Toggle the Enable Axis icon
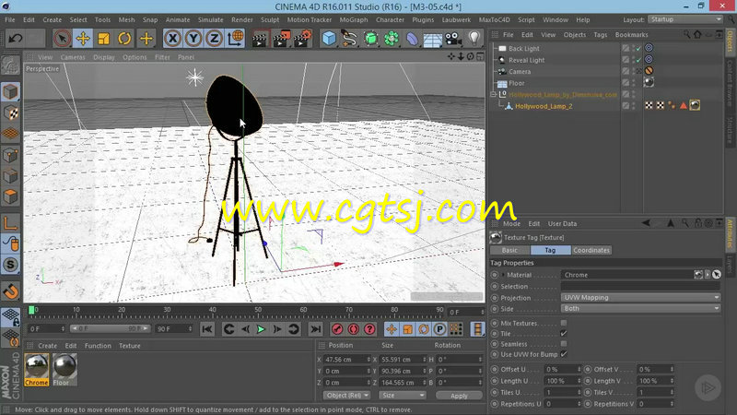The width and height of the screenshot is (737, 415). [10, 222]
